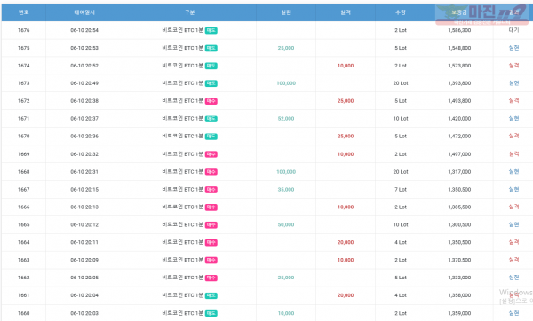Click the 20,000 loss in row 1664

[x=346, y=242]
